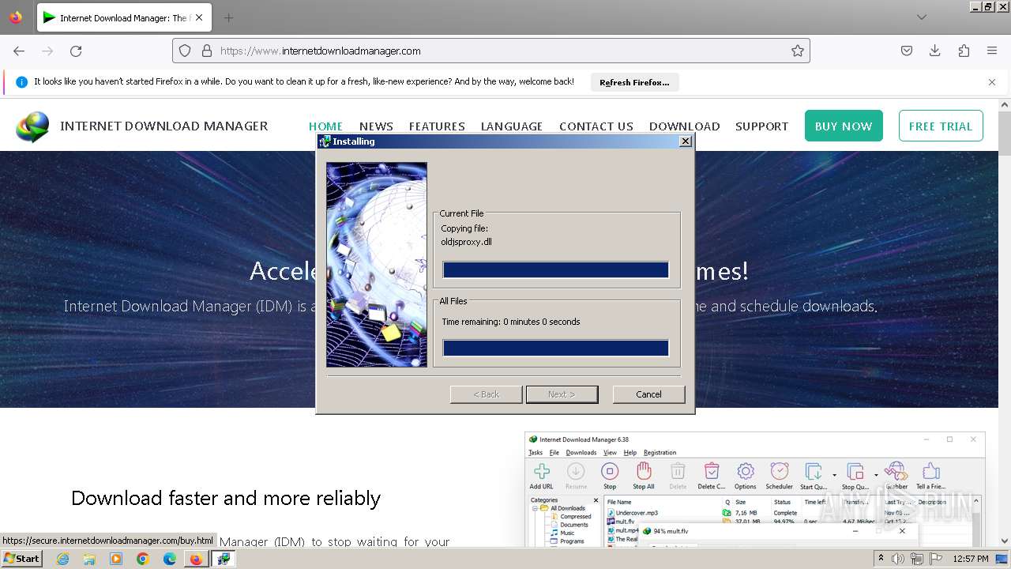This screenshot has width=1011, height=569.
Task: Launch Internet Explorer from taskbar
Action: (x=62, y=559)
